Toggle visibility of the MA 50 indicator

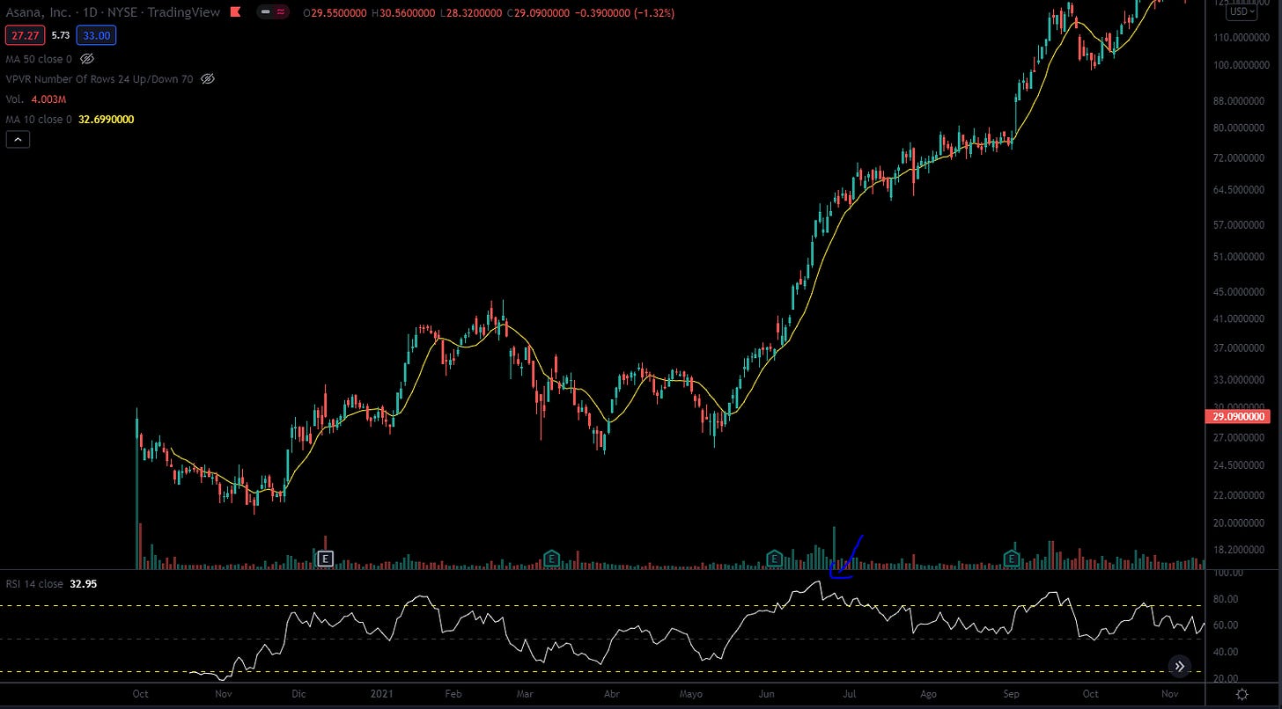click(86, 59)
